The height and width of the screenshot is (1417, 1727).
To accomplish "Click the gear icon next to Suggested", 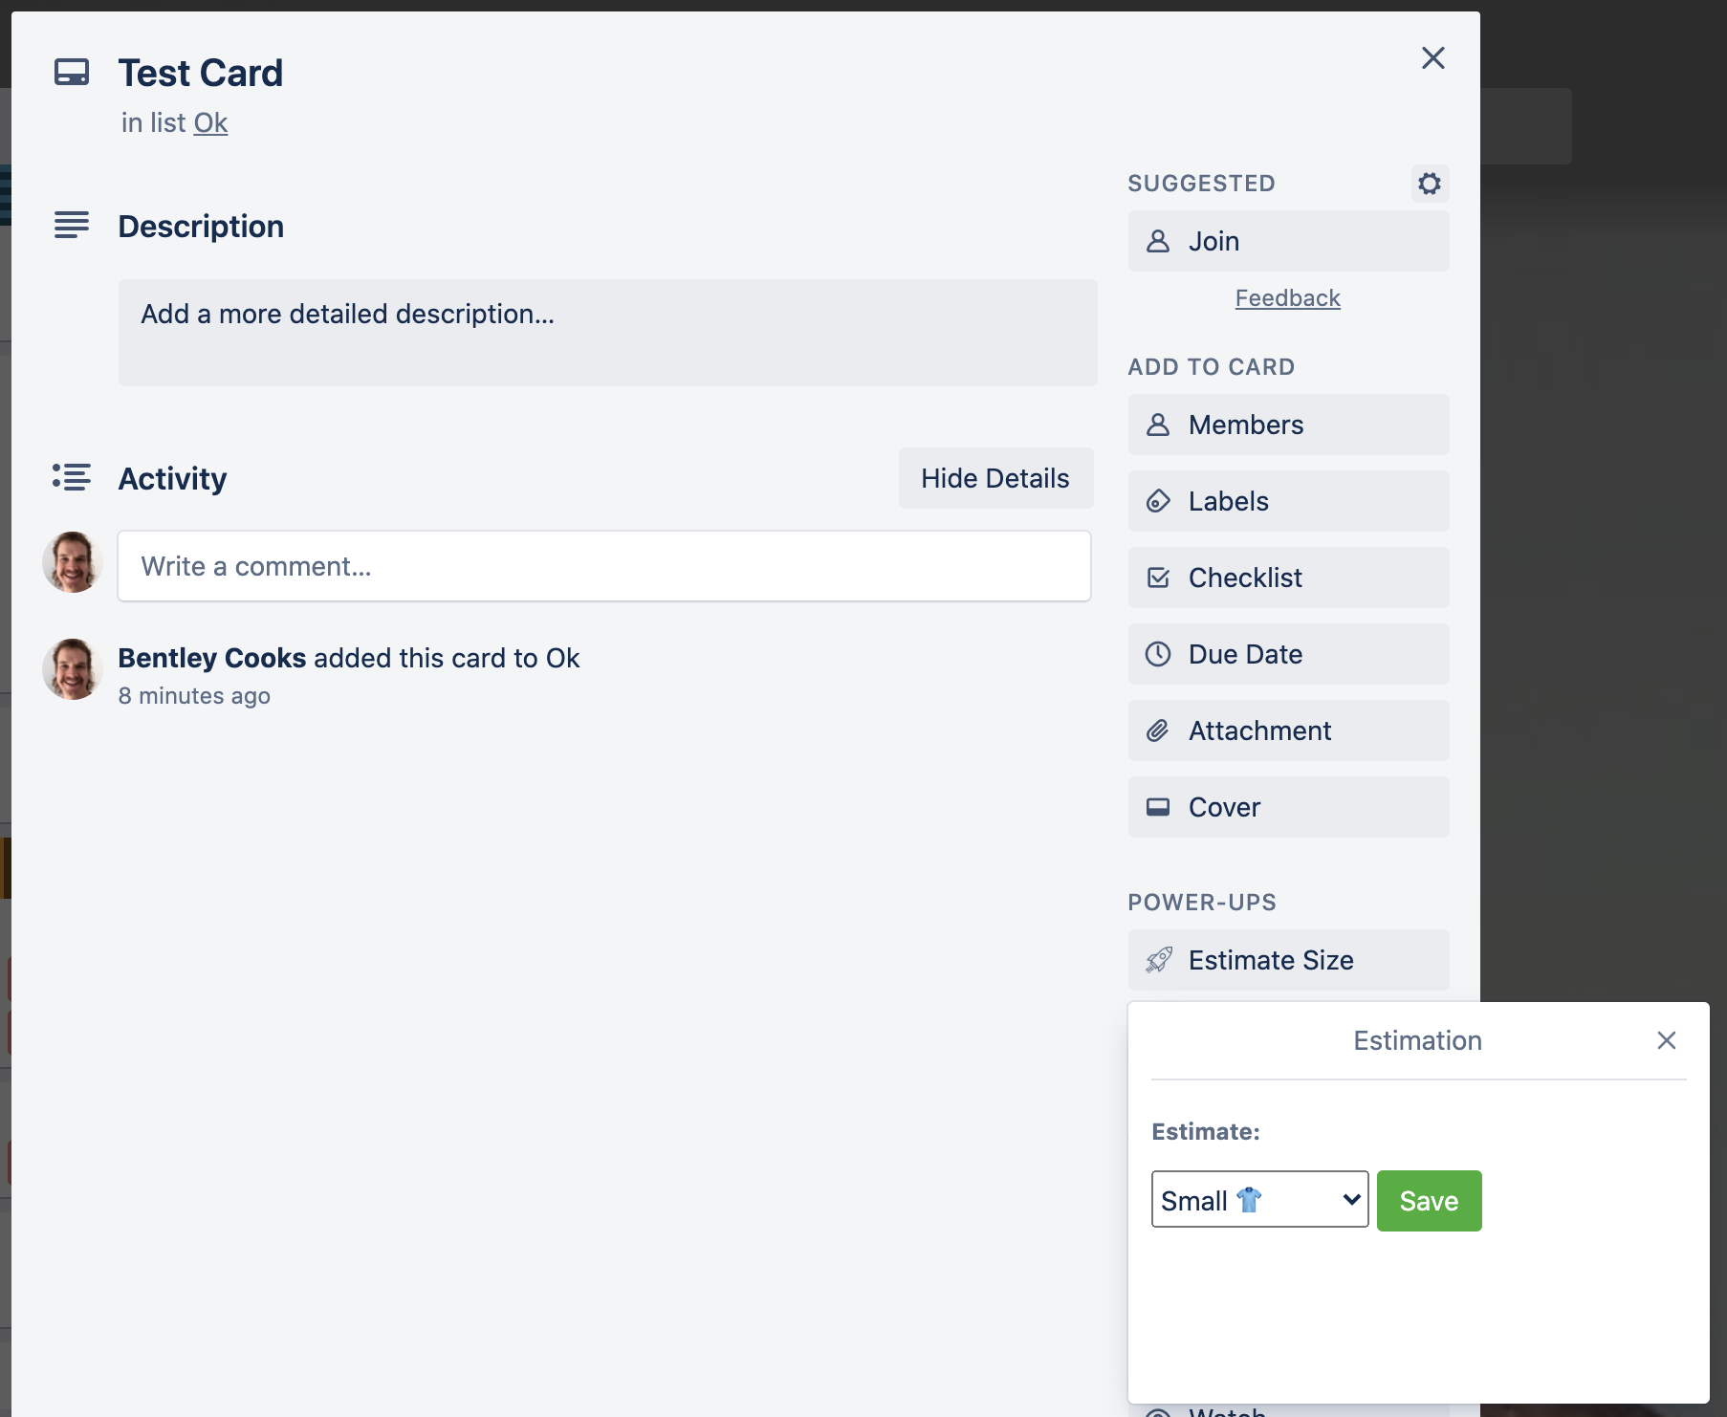I will [x=1430, y=184].
